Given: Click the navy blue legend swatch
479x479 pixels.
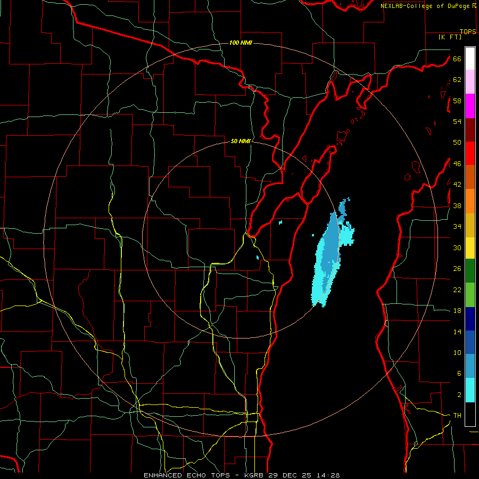Looking at the screenshot, I should 470,319.
